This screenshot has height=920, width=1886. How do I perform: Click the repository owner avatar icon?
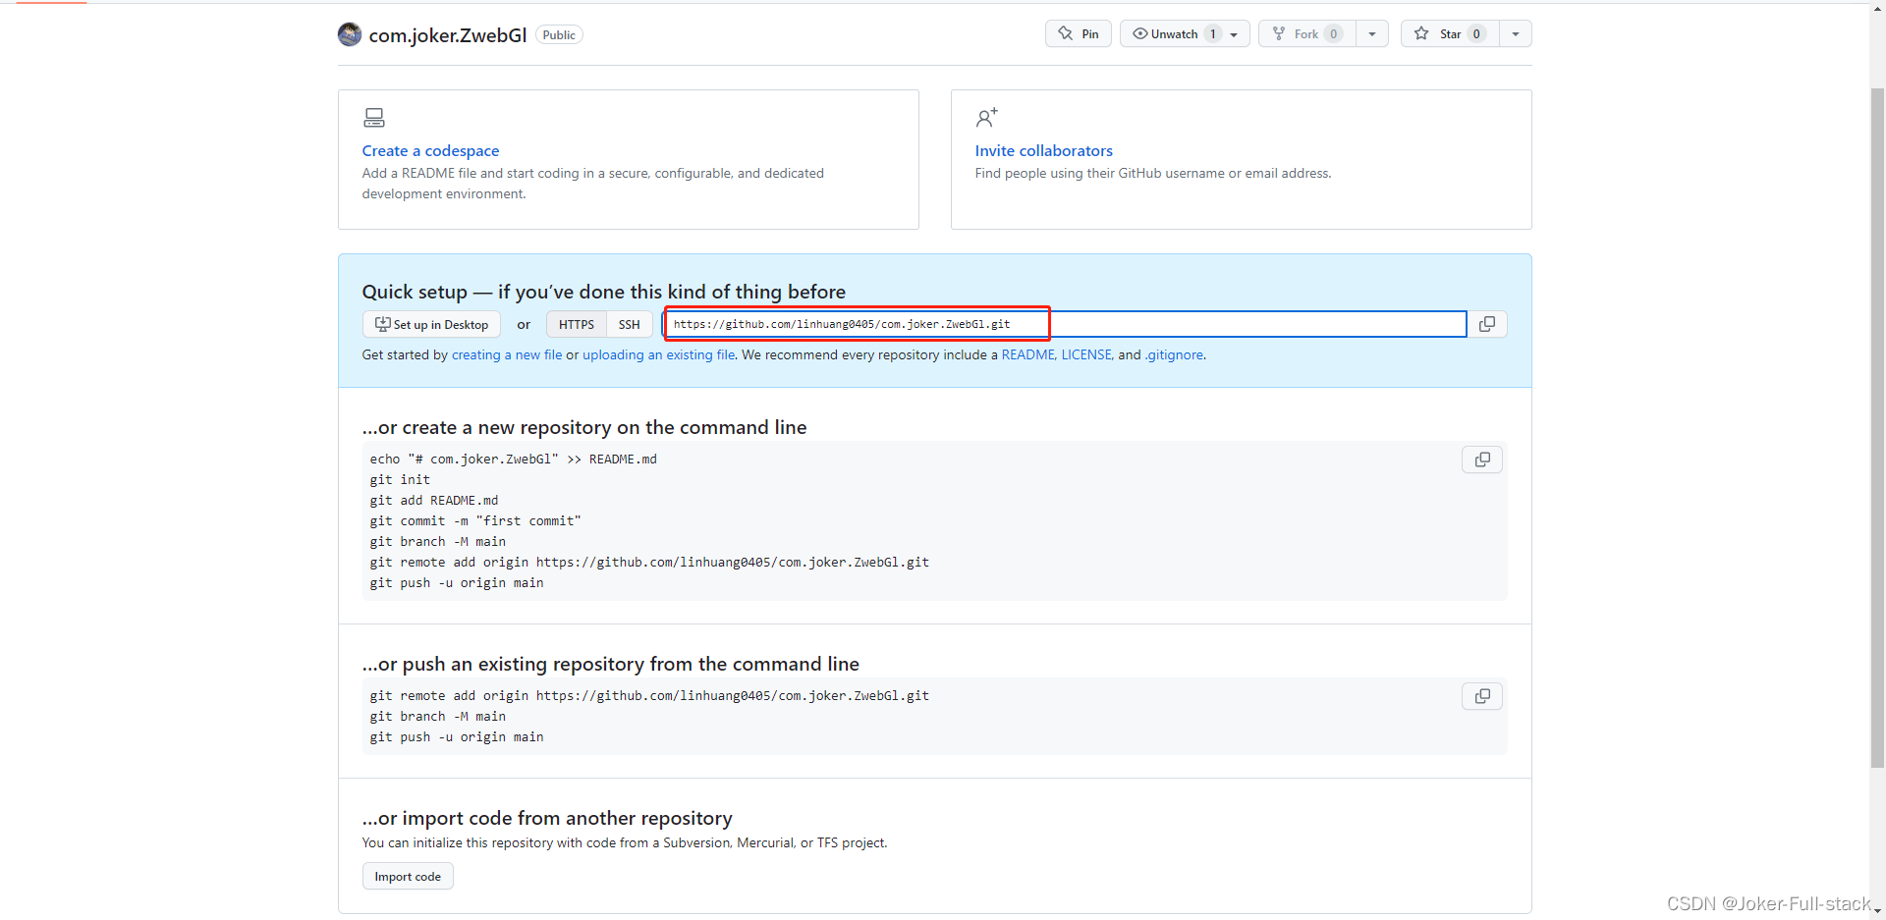[350, 34]
